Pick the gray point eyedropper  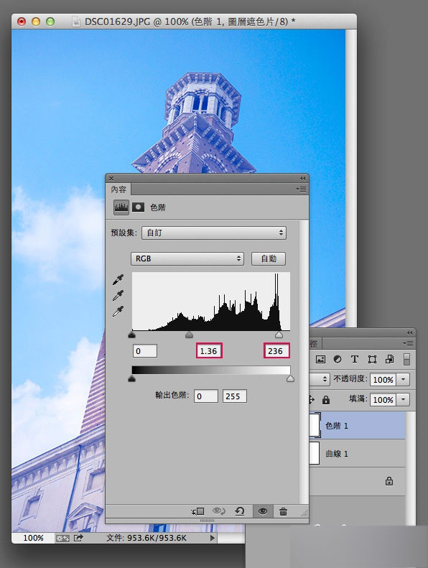pyautogui.click(x=118, y=296)
